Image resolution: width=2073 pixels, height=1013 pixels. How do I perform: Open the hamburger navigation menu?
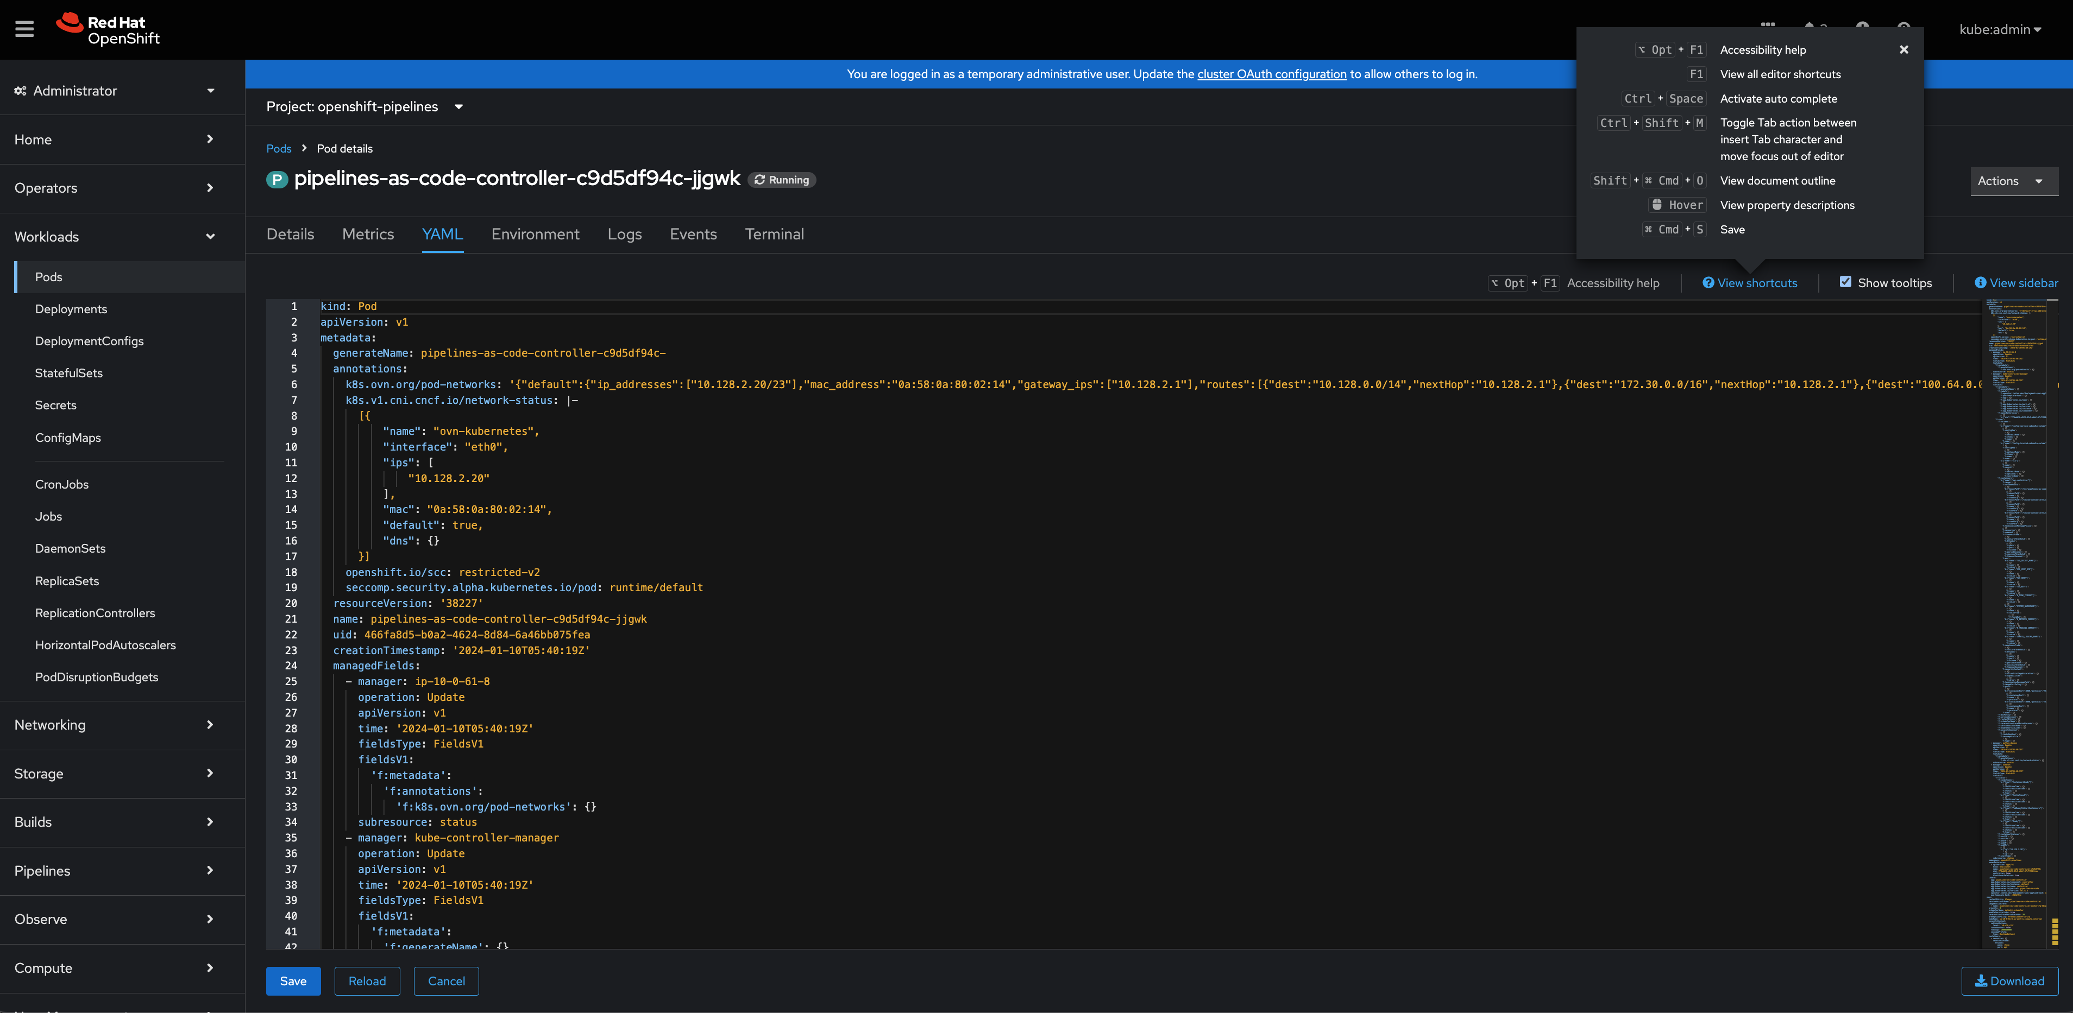point(25,30)
